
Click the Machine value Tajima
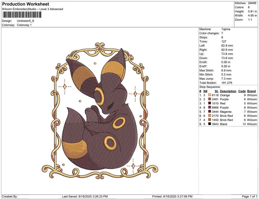[226, 29]
